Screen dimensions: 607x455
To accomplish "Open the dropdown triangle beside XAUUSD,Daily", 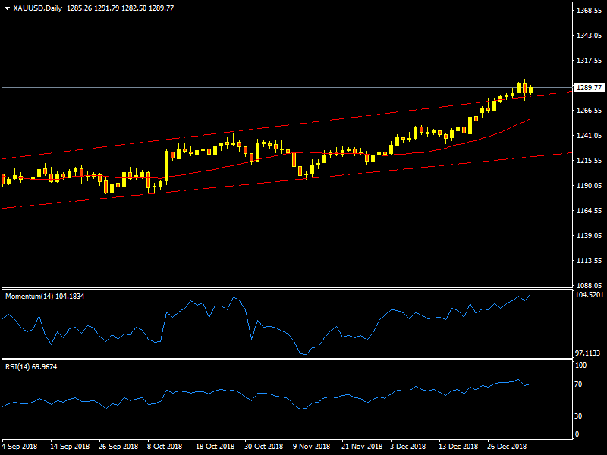I will [7, 8].
